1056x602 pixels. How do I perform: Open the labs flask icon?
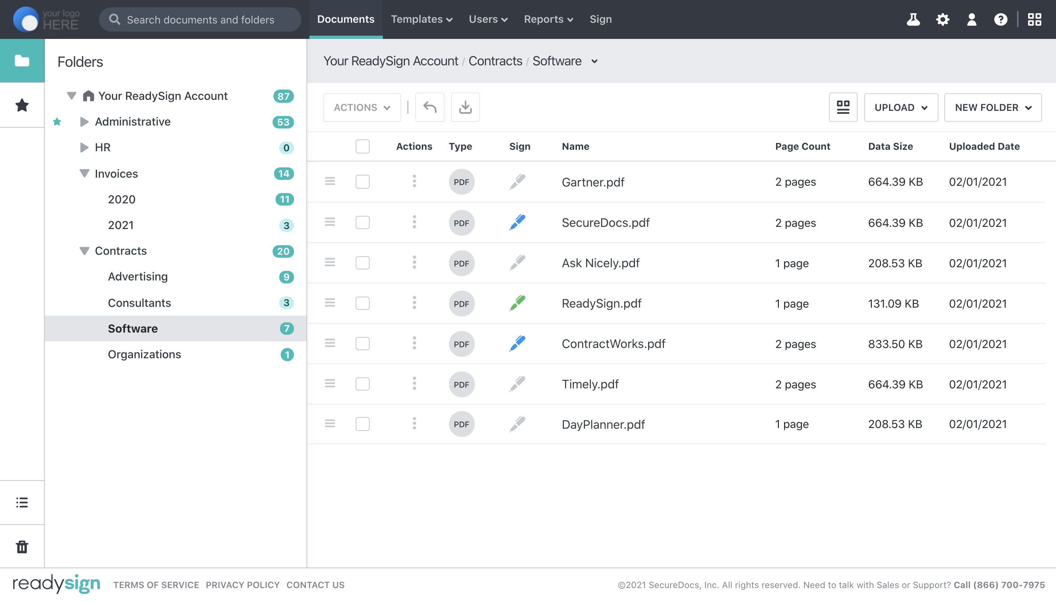click(x=913, y=19)
